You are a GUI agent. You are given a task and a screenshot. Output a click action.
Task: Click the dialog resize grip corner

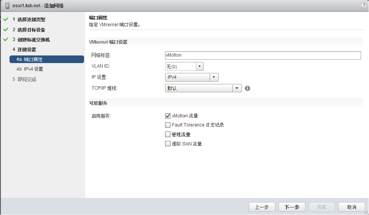point(366,212)
